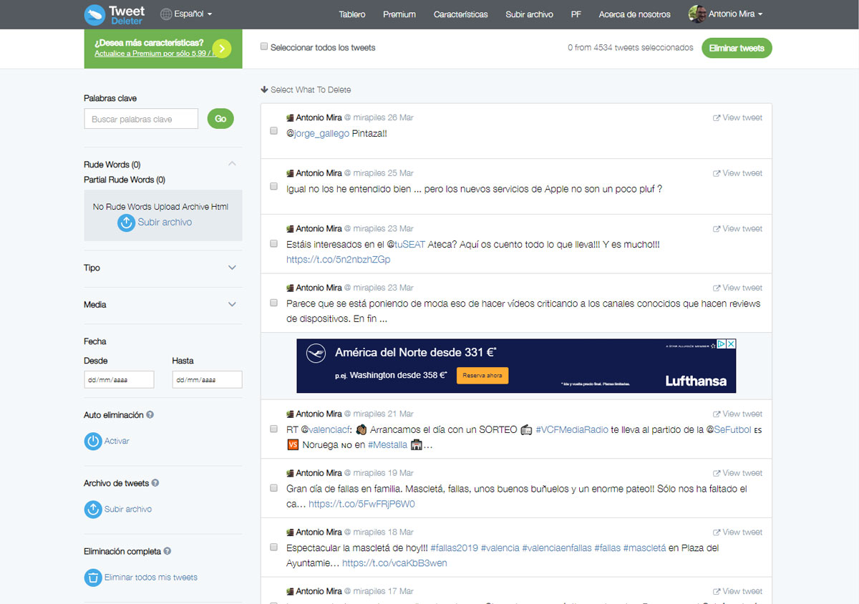Click the Buscar palabras clave search field

(x=141, y=119)
